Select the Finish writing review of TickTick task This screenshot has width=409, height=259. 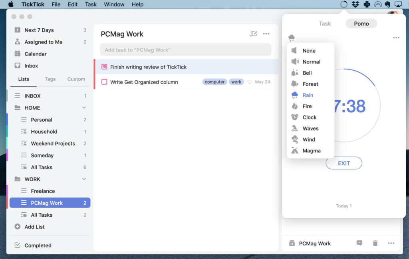pyautogui.click(x=186, y=67)
